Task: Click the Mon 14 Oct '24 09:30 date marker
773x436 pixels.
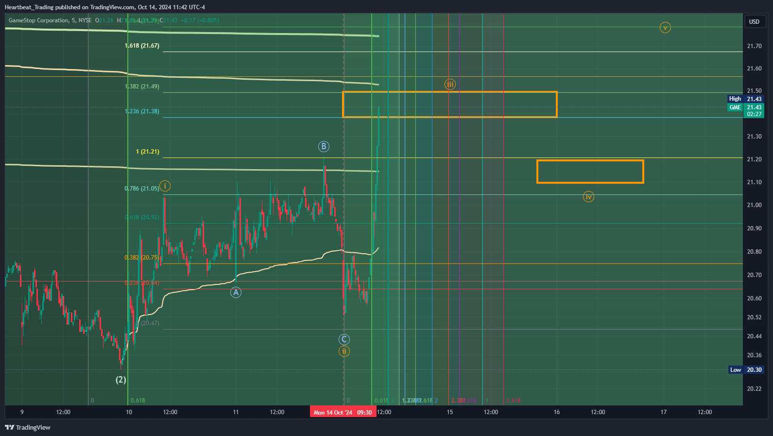Action: (x=343, y=412)
